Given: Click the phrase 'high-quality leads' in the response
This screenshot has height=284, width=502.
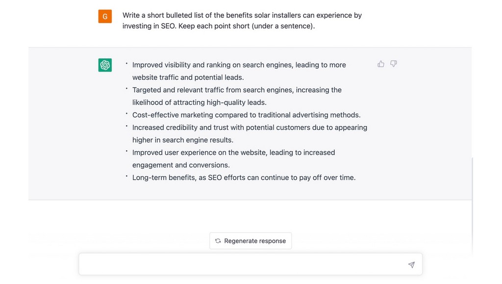Looking at the screenshot, I should [236, 102].
